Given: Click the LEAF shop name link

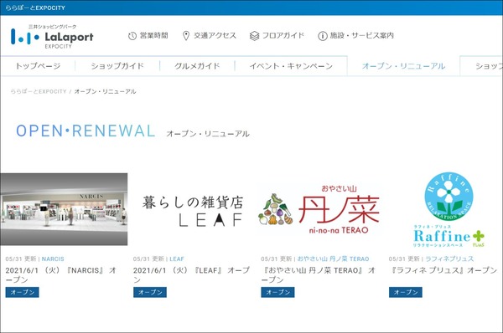Looking at the screenshot, I should coord(177,259).
